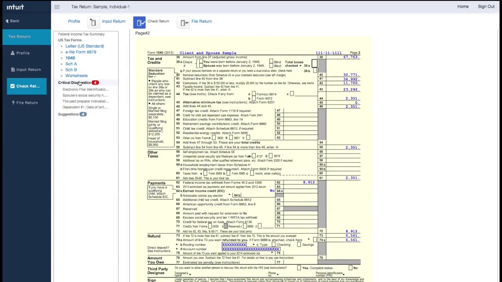
Task: Check Form 4137 box on line 57
Action: click(253, 156)
